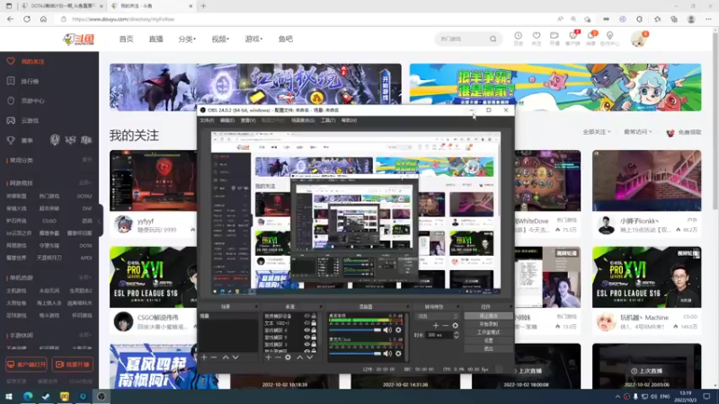719x404 pixels.
Task: Adjust the 麦克风/Aux volume slider in OBS
Action: (x=355, y=353)
